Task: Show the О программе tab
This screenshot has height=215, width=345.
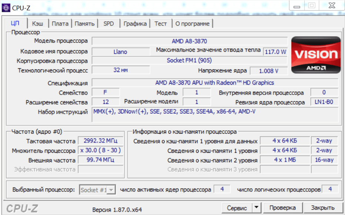Action: click(192, 24)
